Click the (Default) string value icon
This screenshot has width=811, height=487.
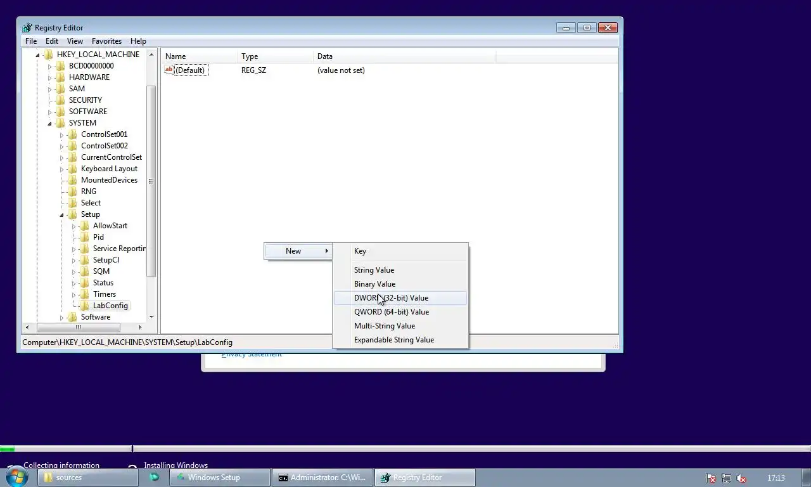click(169, 70)
